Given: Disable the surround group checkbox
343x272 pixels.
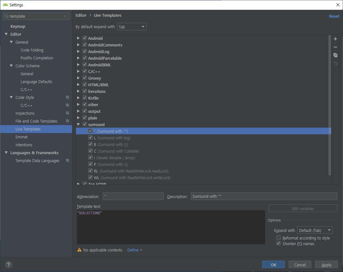Looking at the screenshot, I should (85, 124).
